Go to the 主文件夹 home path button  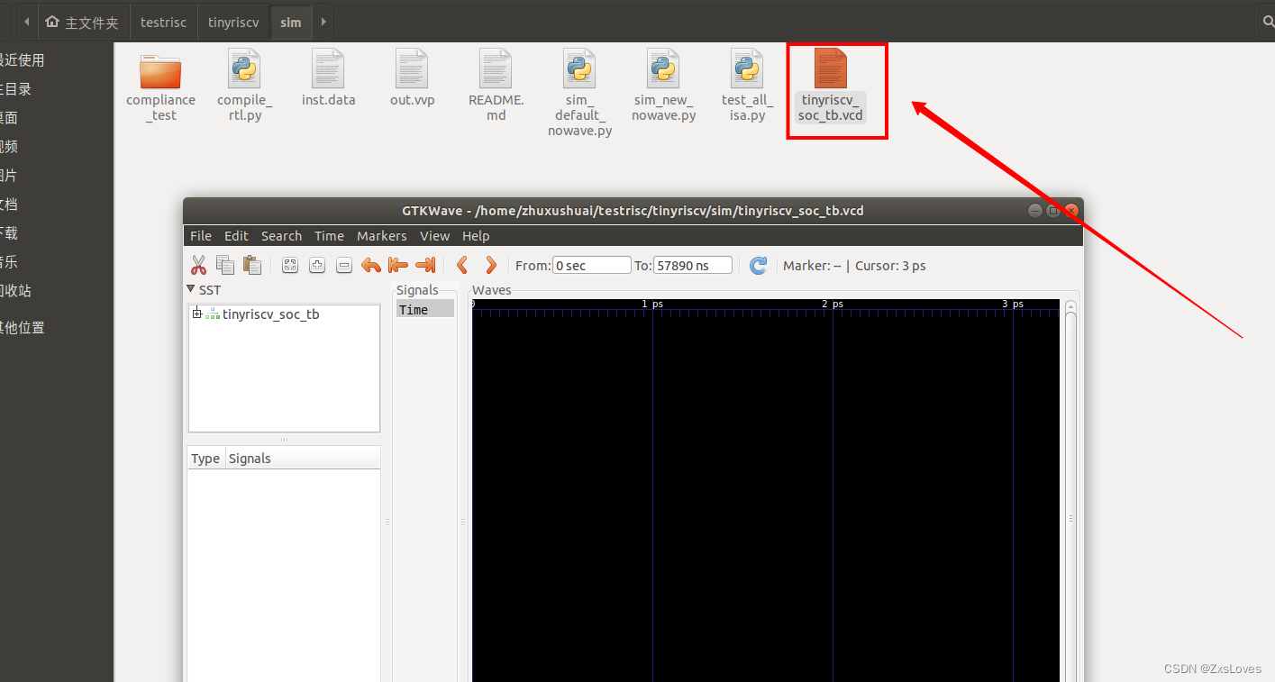(82, 22)
